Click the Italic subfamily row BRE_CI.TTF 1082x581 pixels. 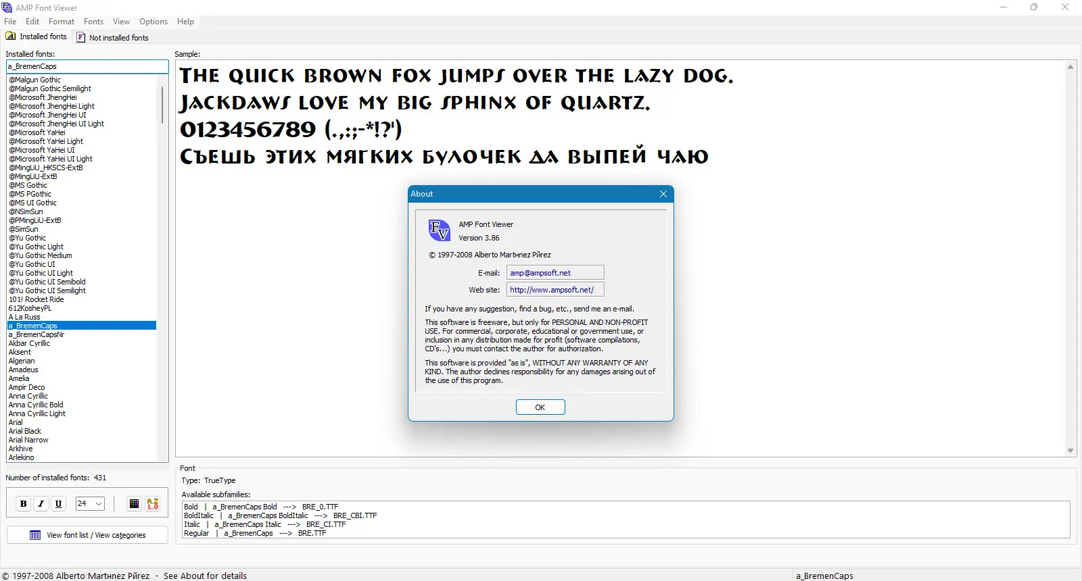point(264,524)
